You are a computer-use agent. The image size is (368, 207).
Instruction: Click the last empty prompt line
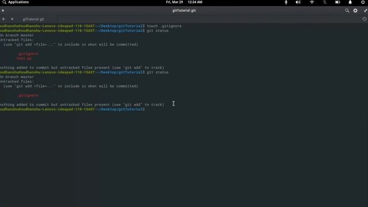click(x=72, y=109)
